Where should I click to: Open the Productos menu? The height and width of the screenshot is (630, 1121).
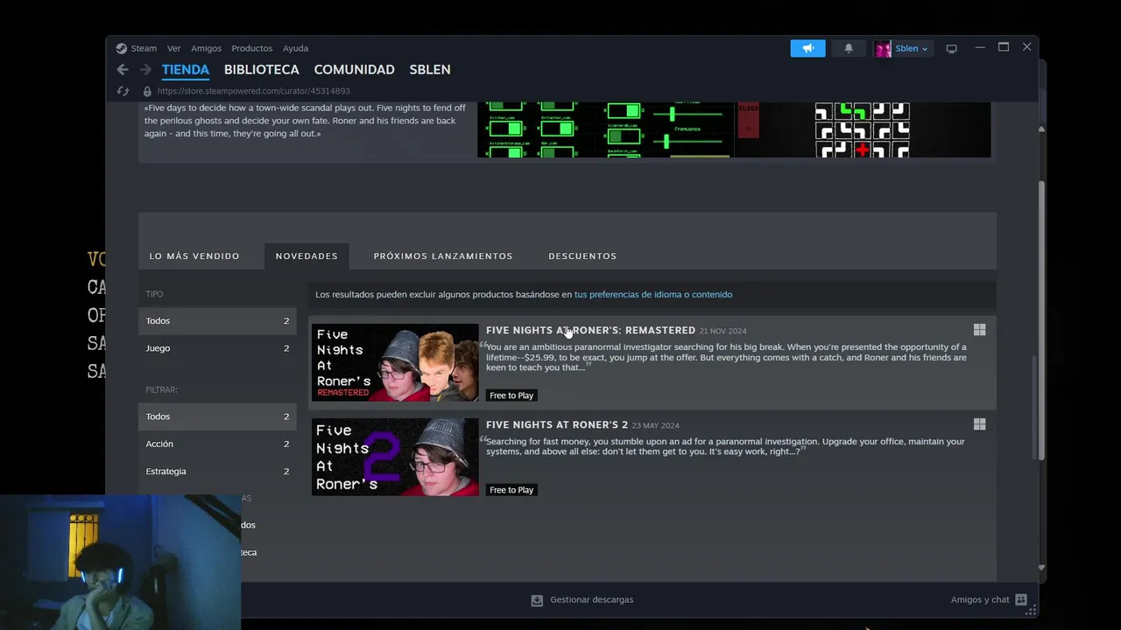(x=252, y=48)
